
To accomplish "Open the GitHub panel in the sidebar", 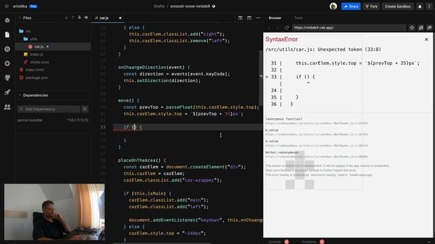I will coord(7,78).
